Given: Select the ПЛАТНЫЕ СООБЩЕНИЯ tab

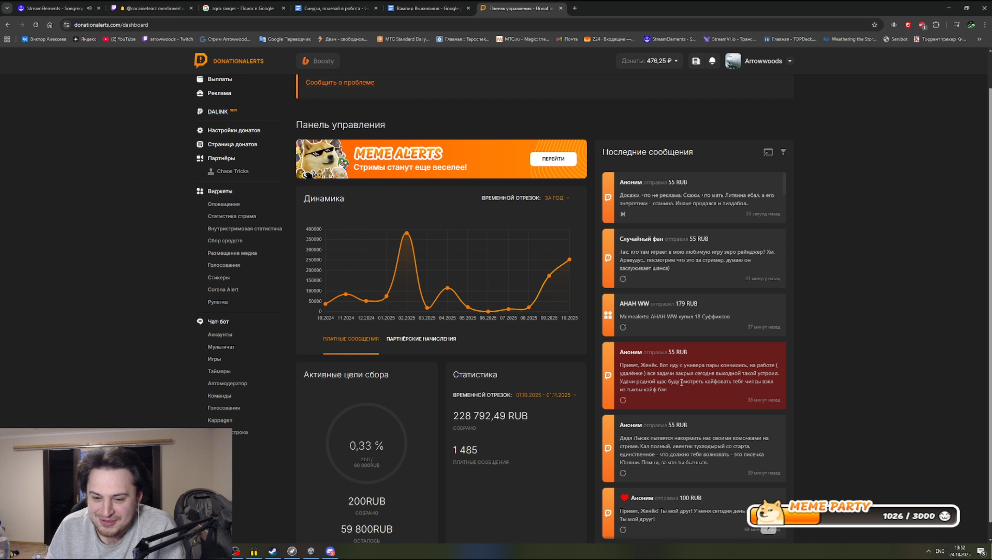Looking at the screenshot, I should 351,339.
